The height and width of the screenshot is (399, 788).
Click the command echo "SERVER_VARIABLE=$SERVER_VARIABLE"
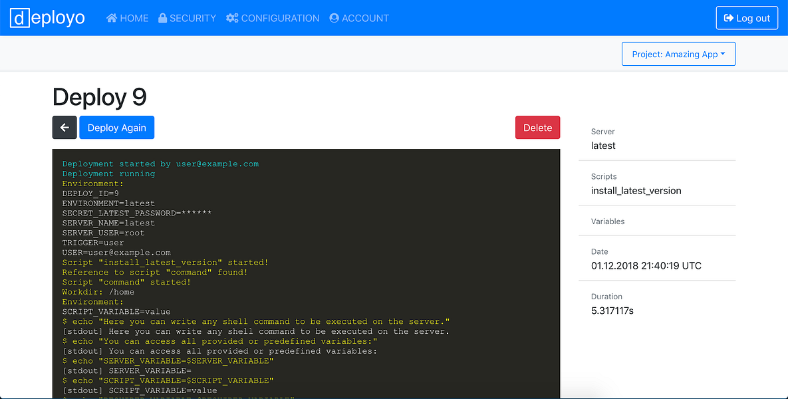click(x=168, y=361)
